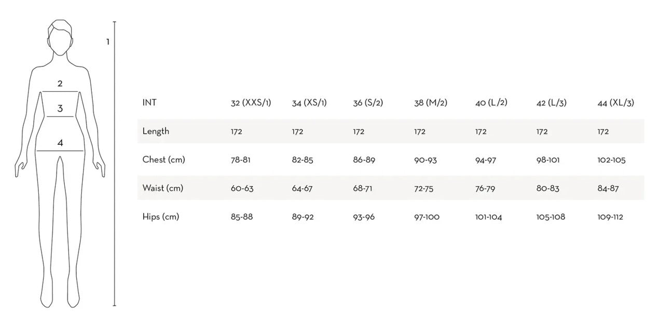Click waist value 72-75
Screen dimensions: 659x328
click(x=424, y=189)
